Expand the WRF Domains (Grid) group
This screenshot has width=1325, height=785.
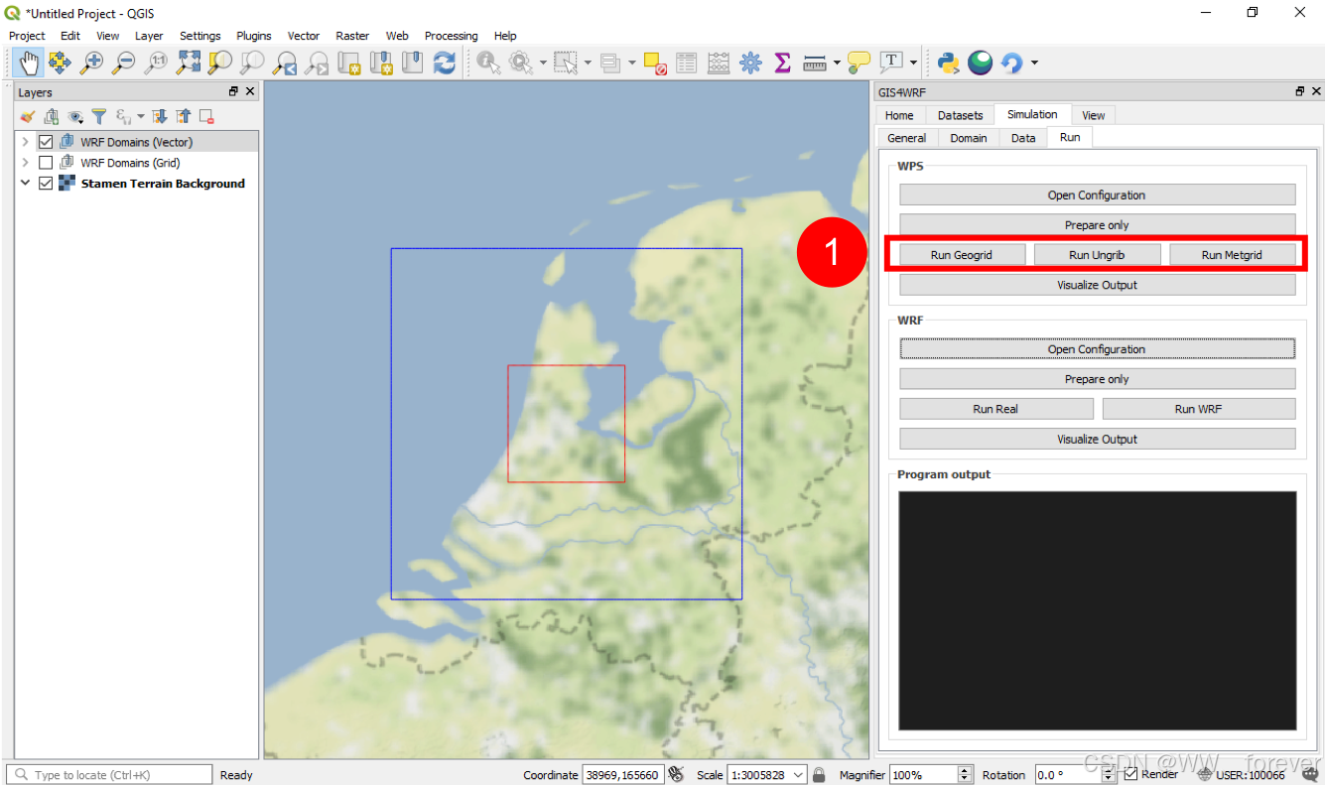tap(26, 163)
